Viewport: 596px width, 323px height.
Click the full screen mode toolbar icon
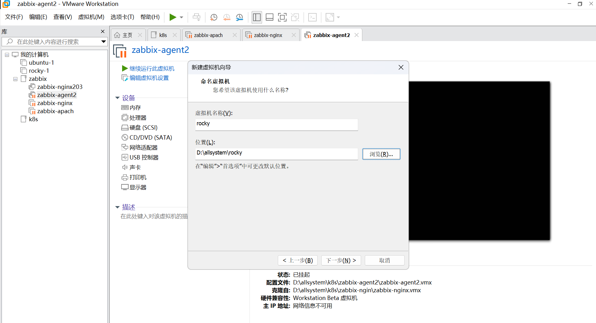[x=282, y=17]
